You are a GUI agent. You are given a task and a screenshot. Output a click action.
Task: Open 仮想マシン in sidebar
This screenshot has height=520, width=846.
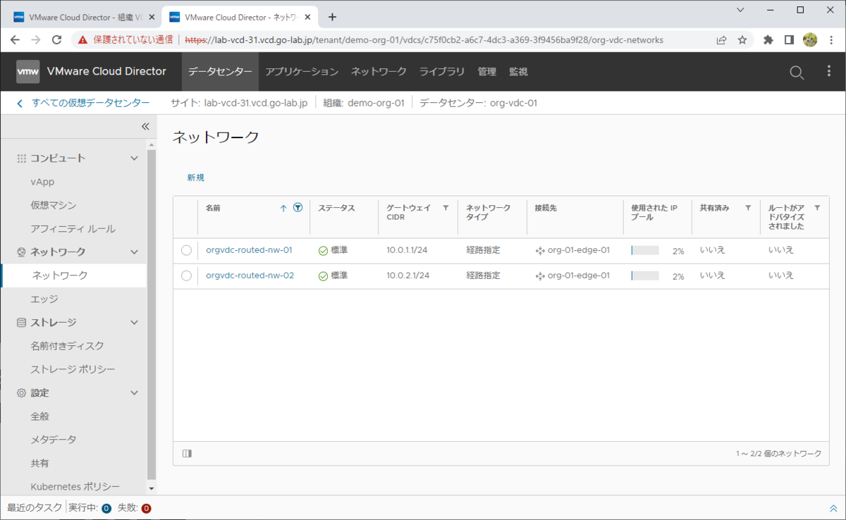point(54,205)
